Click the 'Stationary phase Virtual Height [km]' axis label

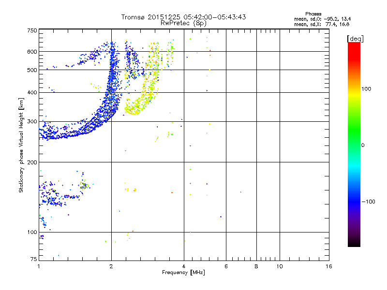(x=21, y=145)
